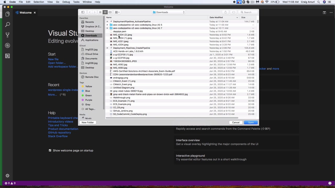This screenshot has width=335, height=188.
Task: Go back in the file dialog
Action: coord(90,12)
